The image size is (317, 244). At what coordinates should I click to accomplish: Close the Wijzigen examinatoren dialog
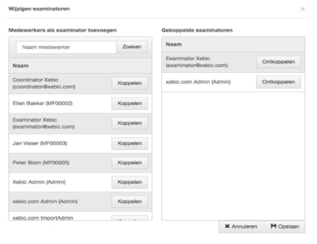click(303, 9)
